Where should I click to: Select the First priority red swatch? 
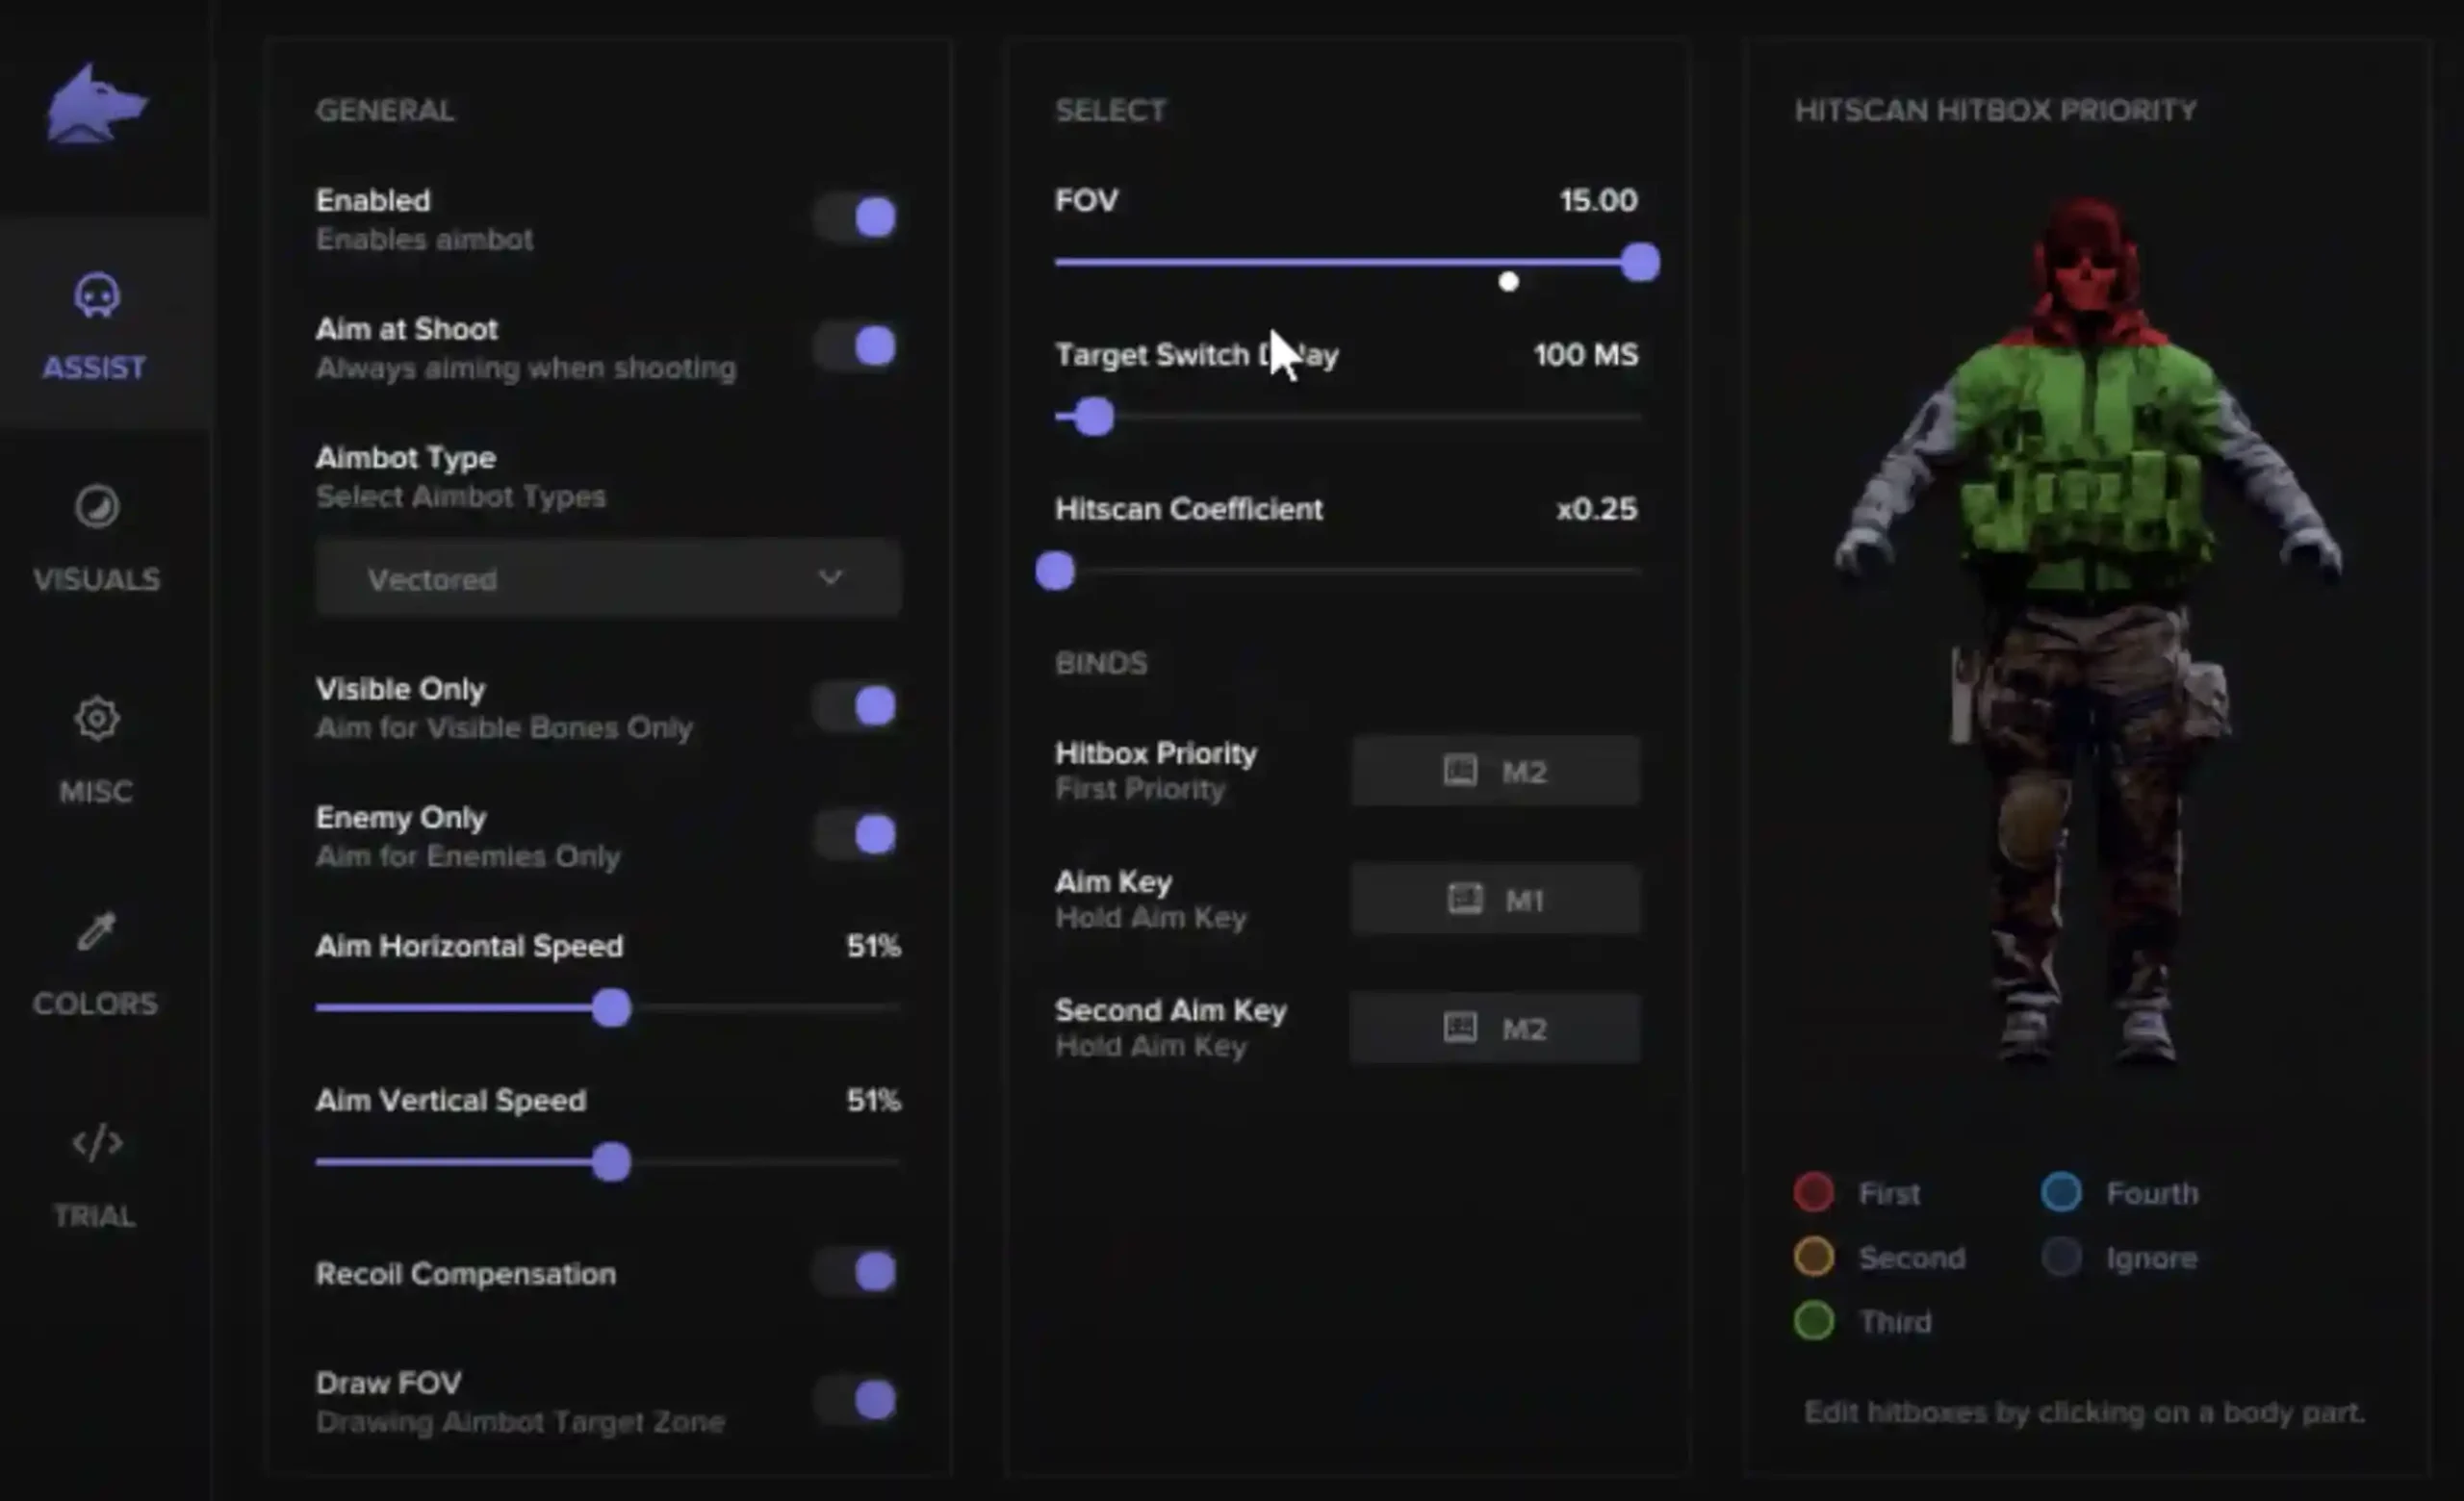[1813, 1192]
